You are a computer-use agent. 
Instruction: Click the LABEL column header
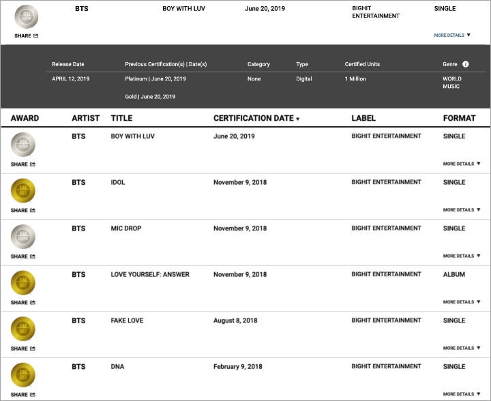(363, 118)
